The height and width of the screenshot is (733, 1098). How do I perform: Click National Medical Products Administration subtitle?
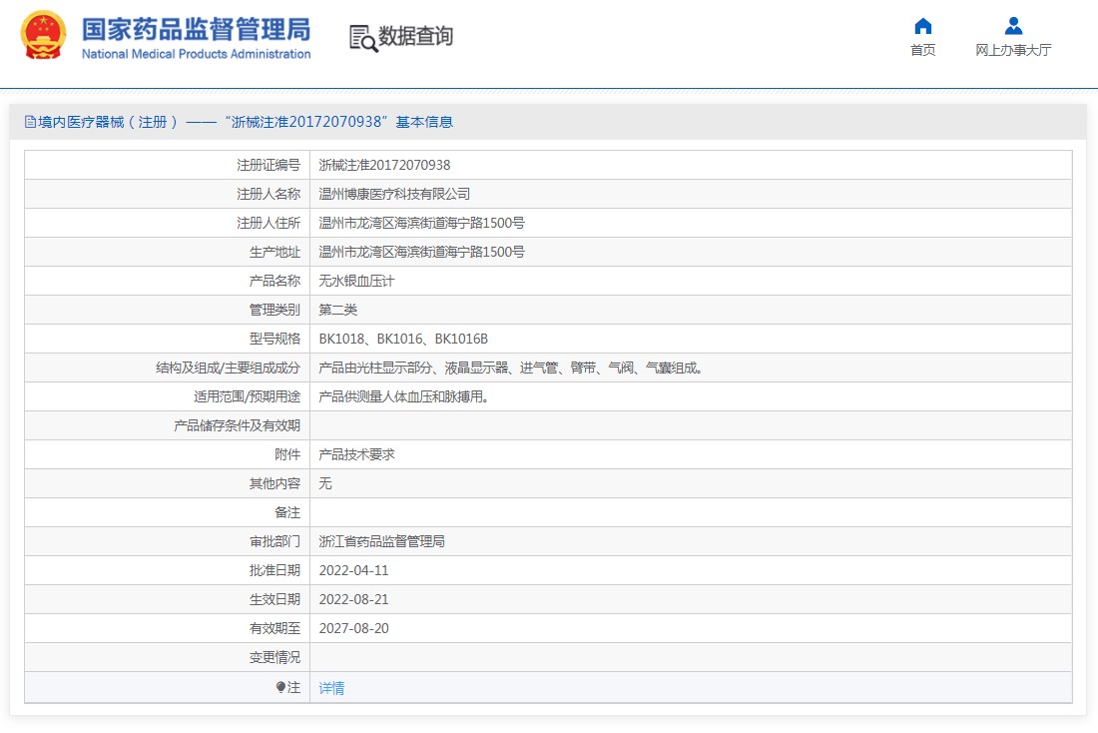[x=196, y=54]
